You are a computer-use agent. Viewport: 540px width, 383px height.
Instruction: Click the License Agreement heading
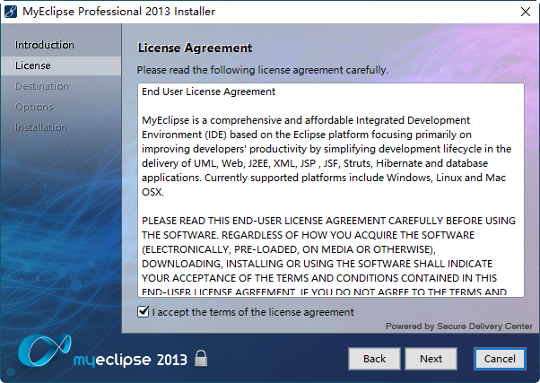tap(195, 48)
